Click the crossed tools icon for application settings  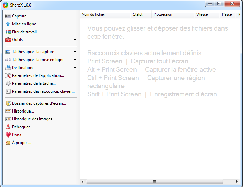point(8,75)
